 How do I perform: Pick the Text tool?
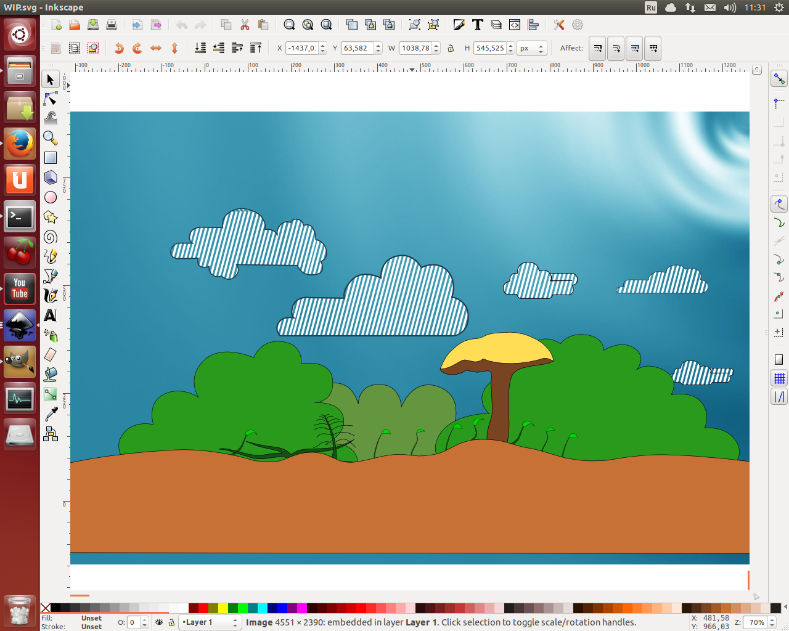51,315
